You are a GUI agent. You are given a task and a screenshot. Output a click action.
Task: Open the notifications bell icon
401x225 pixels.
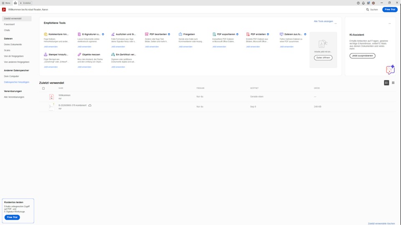coord(363,3)
